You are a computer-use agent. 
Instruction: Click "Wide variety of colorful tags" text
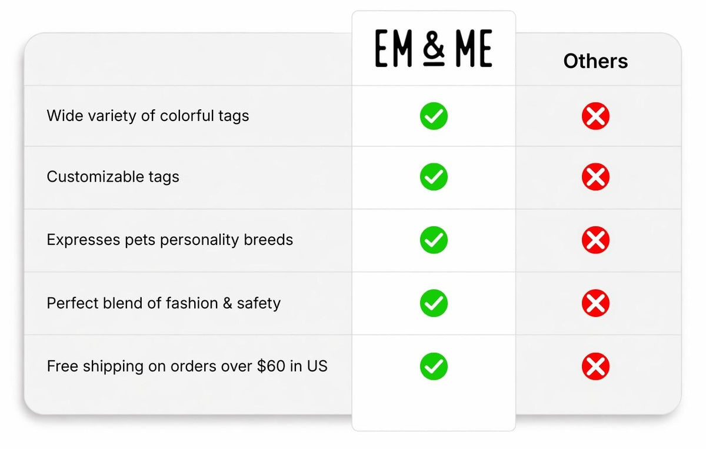(x=148, y=116)
